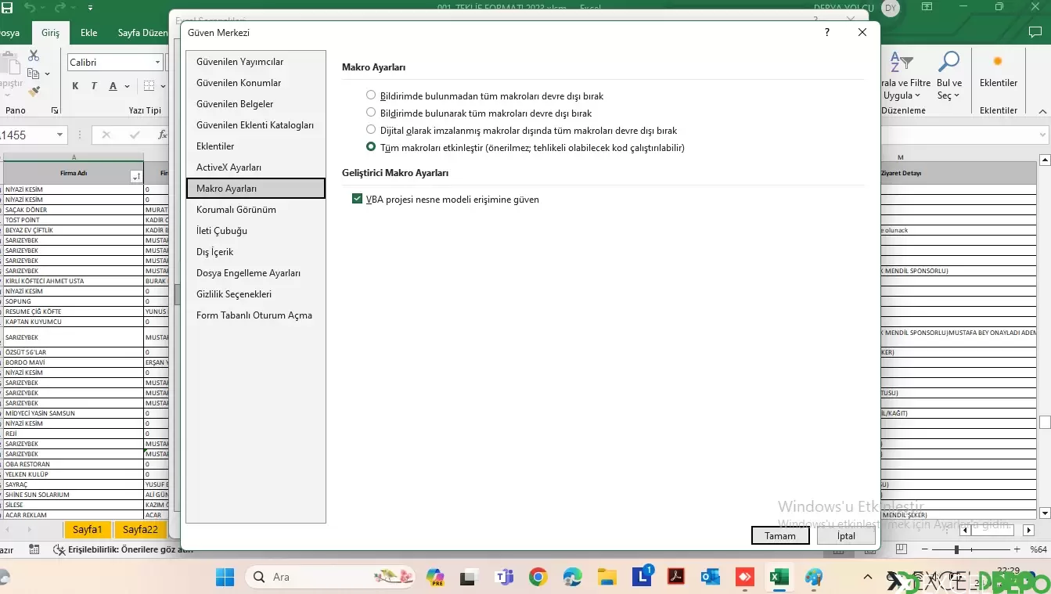Open the Copy button's dropdown arrow
This screenshot has width=1051, height=594.
pos(48,74)
